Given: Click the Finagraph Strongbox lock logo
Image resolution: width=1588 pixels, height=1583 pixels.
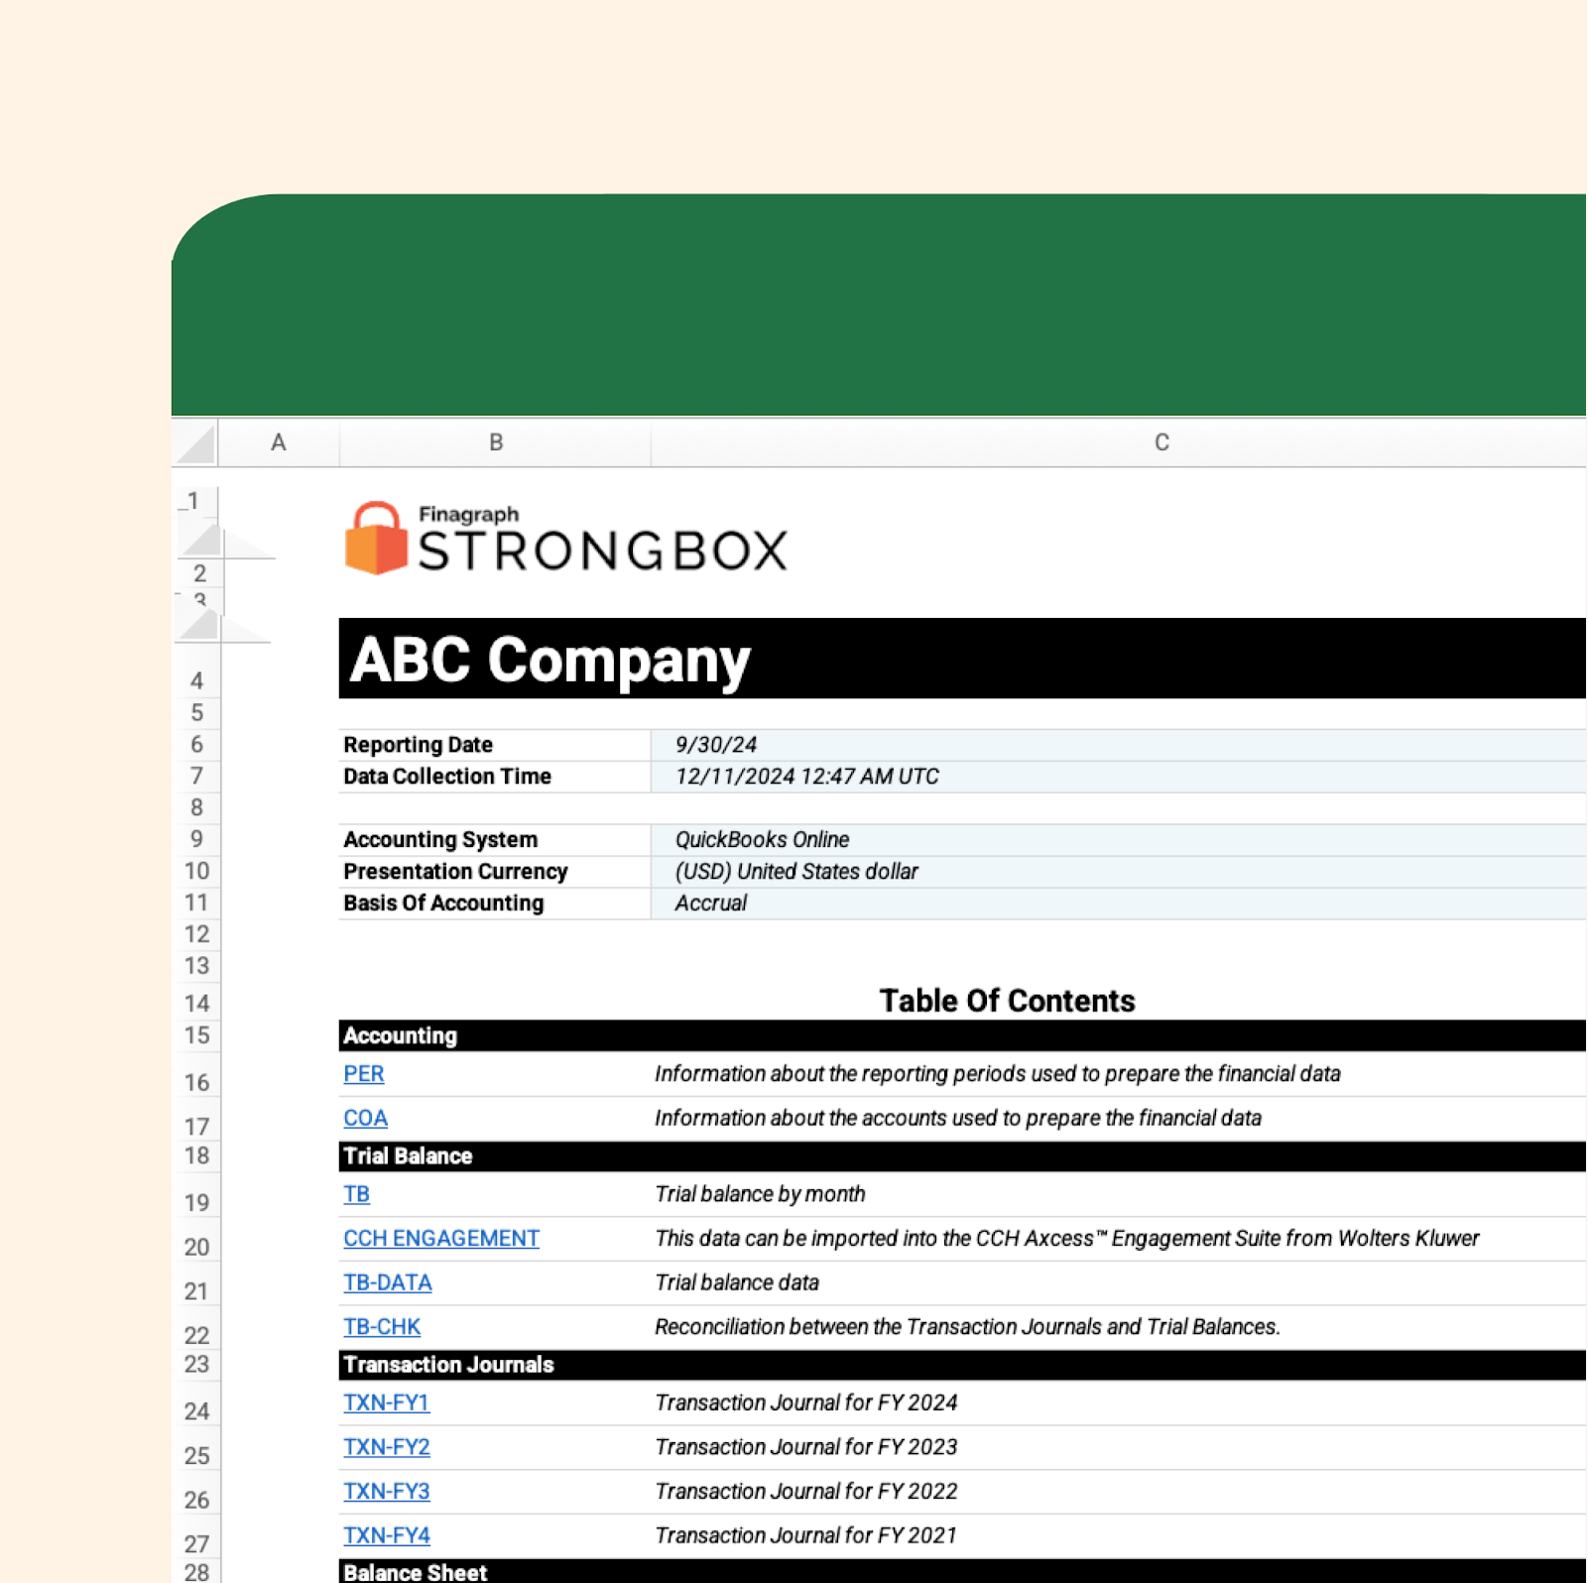Looking at the screenshot, I should (x=376, y=539).
